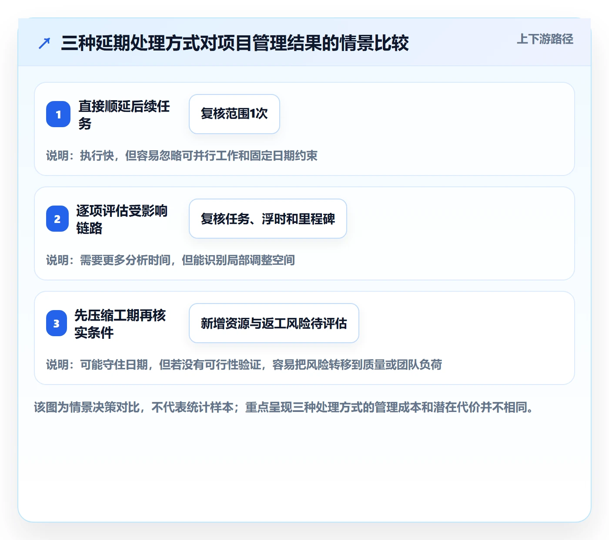Select the 新增资源与返工风险待评估 tag
Screen dimensions: 609x540
pos(274,323)
